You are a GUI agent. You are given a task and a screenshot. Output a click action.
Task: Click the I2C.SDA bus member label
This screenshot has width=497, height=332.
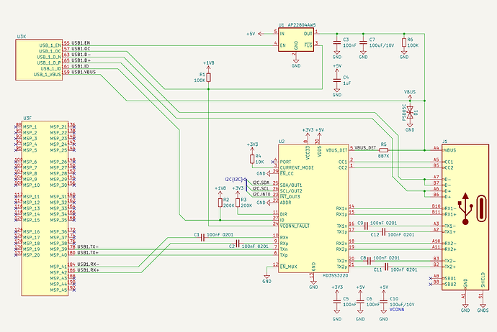[x=261, y=183]
